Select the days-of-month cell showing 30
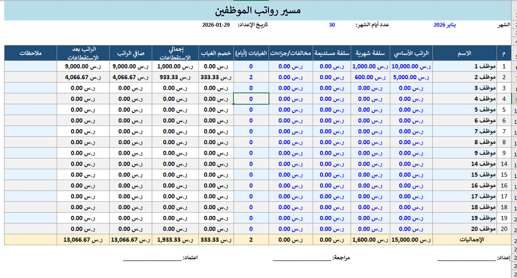Screen dimensions: 517x278 coord(332,25)
